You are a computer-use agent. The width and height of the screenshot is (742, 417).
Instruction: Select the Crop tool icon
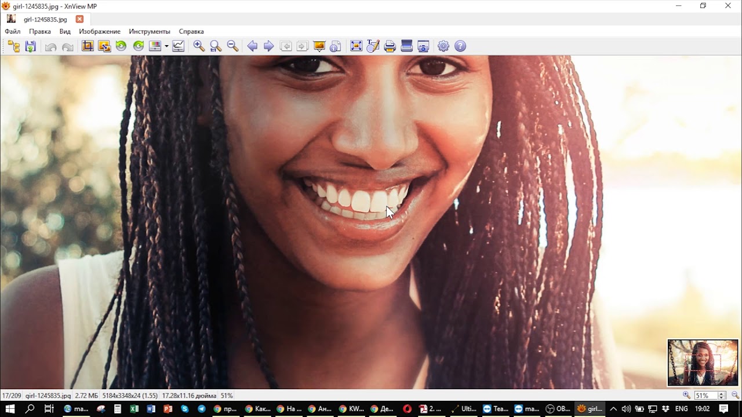88,46
